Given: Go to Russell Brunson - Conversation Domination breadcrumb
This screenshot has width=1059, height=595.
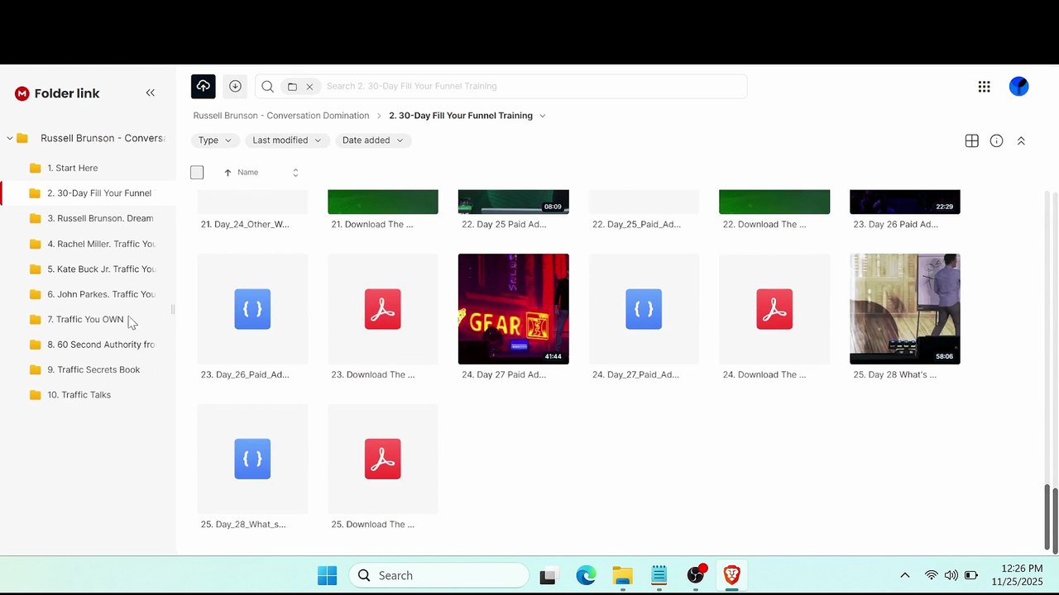Looking at the screenshot, I should point(281,116).
